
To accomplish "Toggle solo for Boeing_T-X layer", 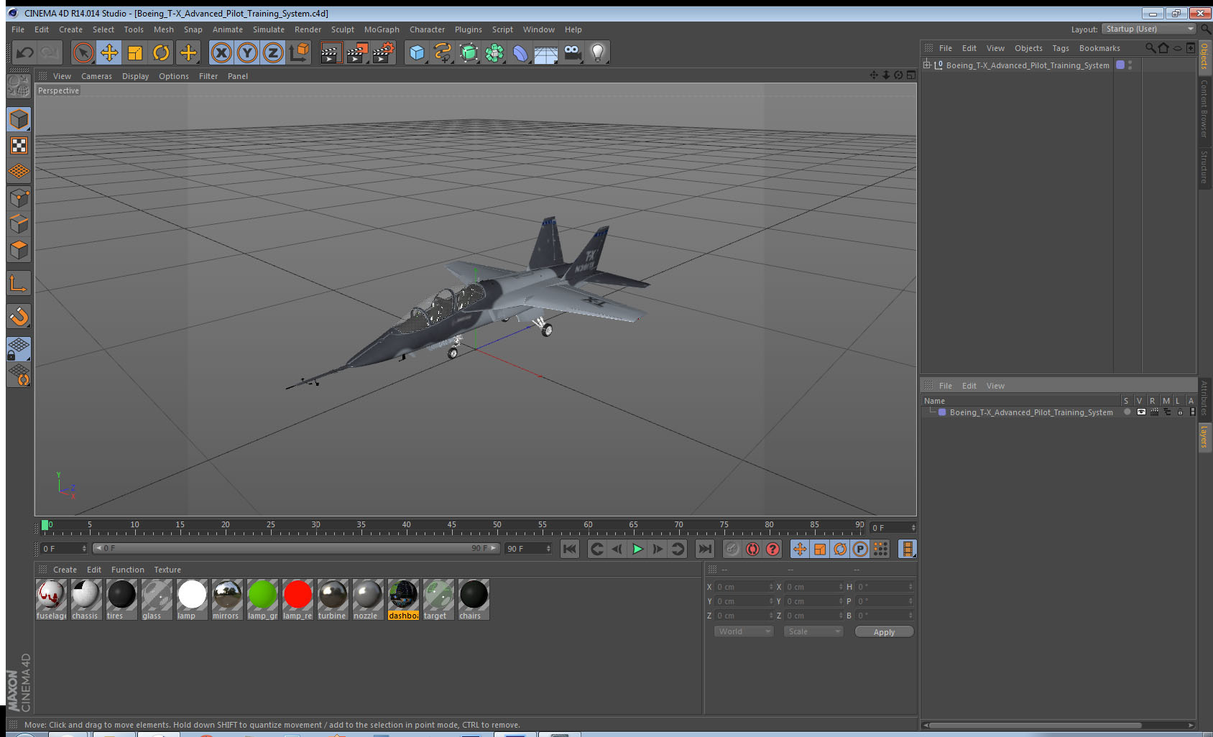I will point(1127,412).
